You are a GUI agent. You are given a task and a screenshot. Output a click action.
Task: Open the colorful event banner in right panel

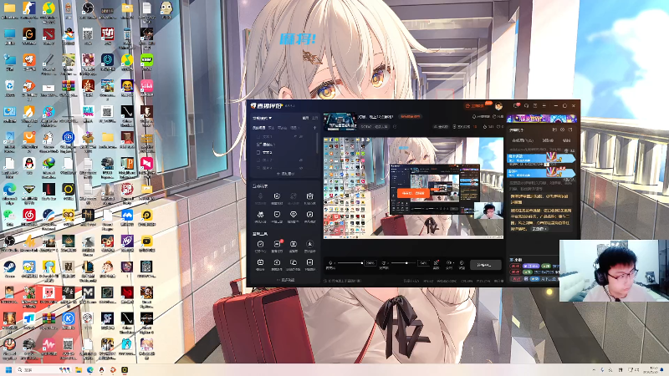[541, 119]
